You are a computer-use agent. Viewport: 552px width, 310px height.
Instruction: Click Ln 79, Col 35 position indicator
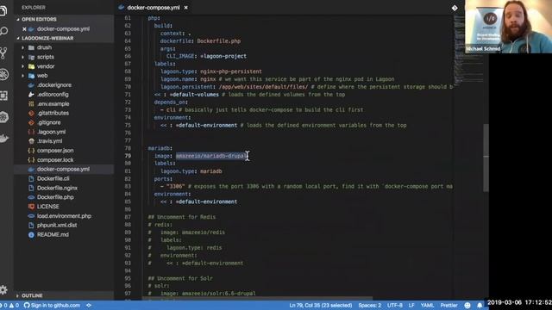(x=320, y=306)
